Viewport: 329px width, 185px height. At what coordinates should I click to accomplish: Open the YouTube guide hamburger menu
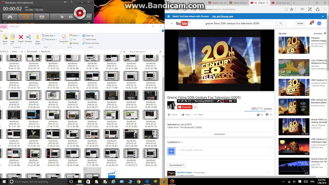pyautogui.click(x=172, y=23)
